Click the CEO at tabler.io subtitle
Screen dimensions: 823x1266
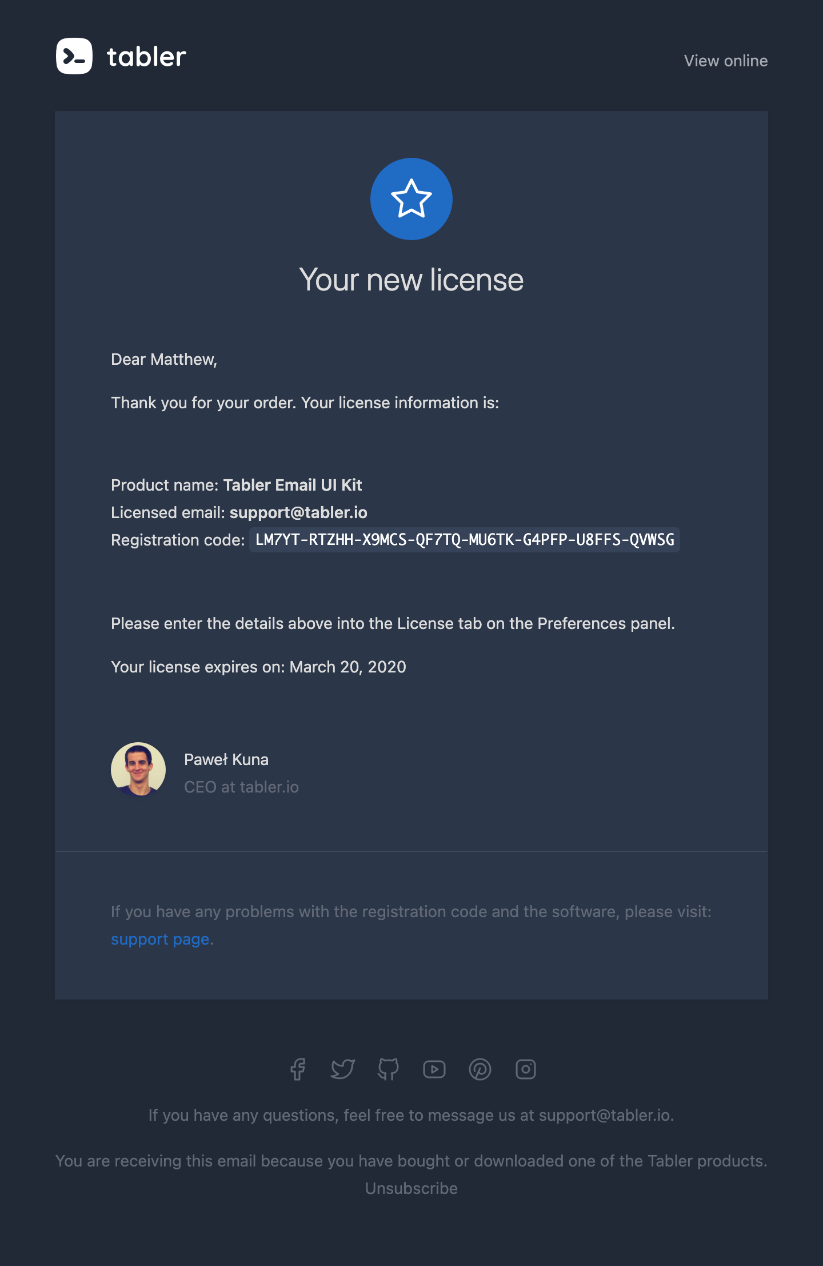[x=241, y=787]
